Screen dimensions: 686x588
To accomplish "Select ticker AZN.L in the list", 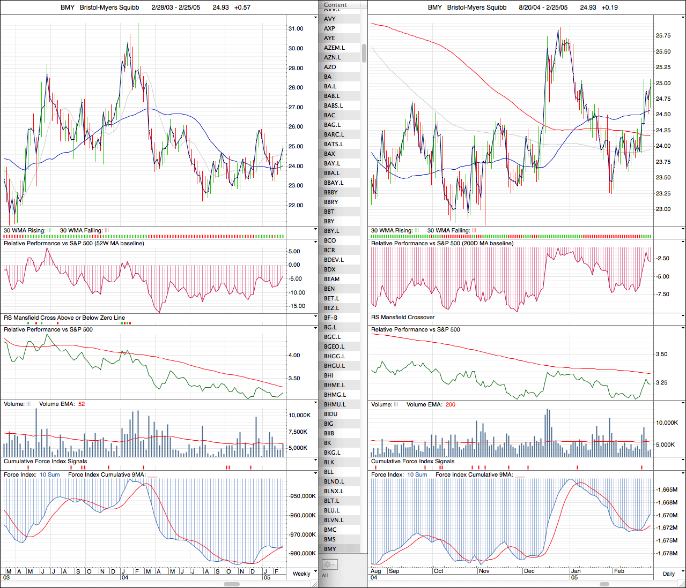I will (x=340, y=57).
